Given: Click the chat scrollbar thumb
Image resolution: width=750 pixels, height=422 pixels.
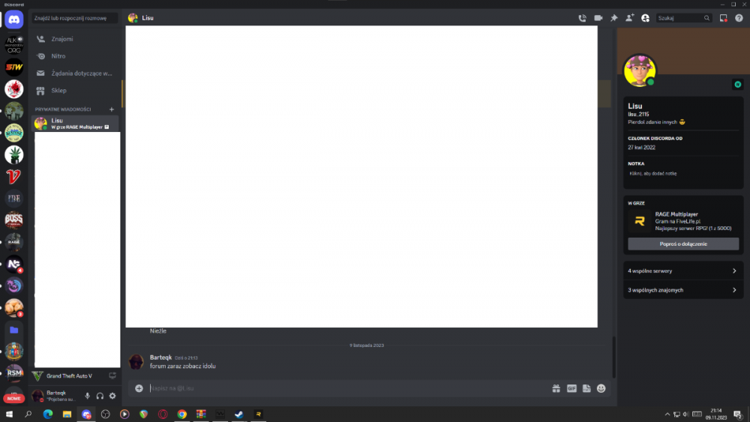Looking at the screenshot, I should coord(613,357).
